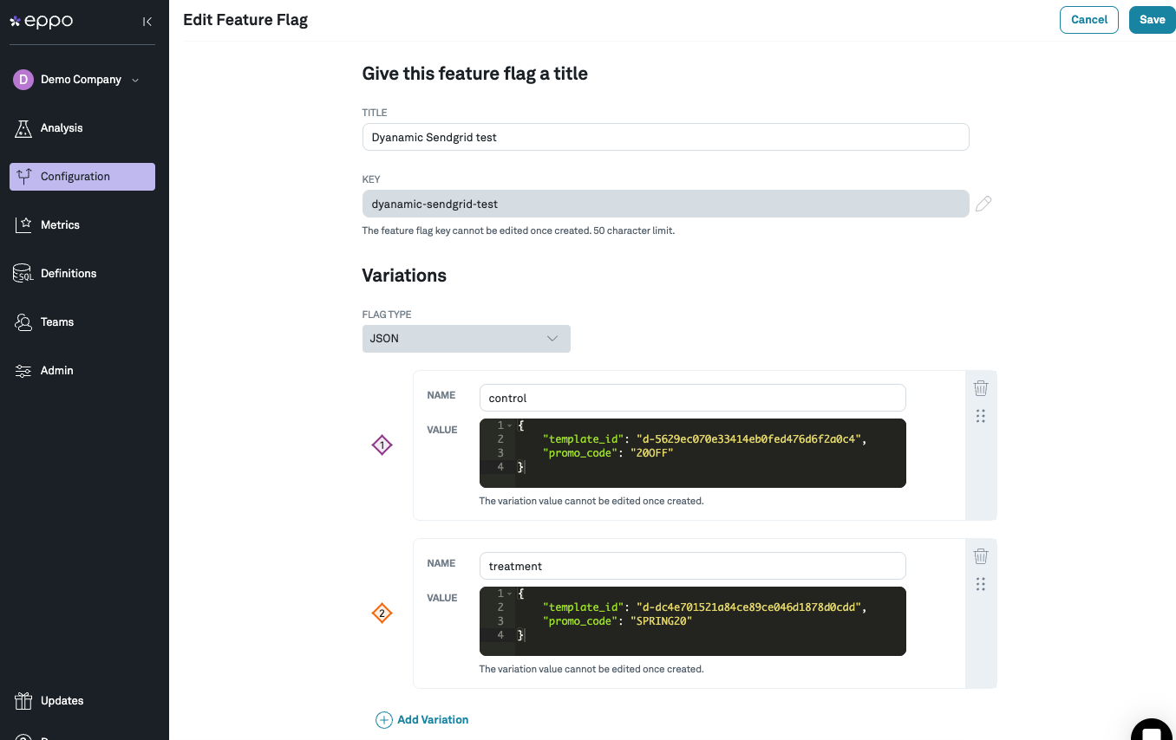
Task: Select the Teams sidebar icon
Action: 23,321
